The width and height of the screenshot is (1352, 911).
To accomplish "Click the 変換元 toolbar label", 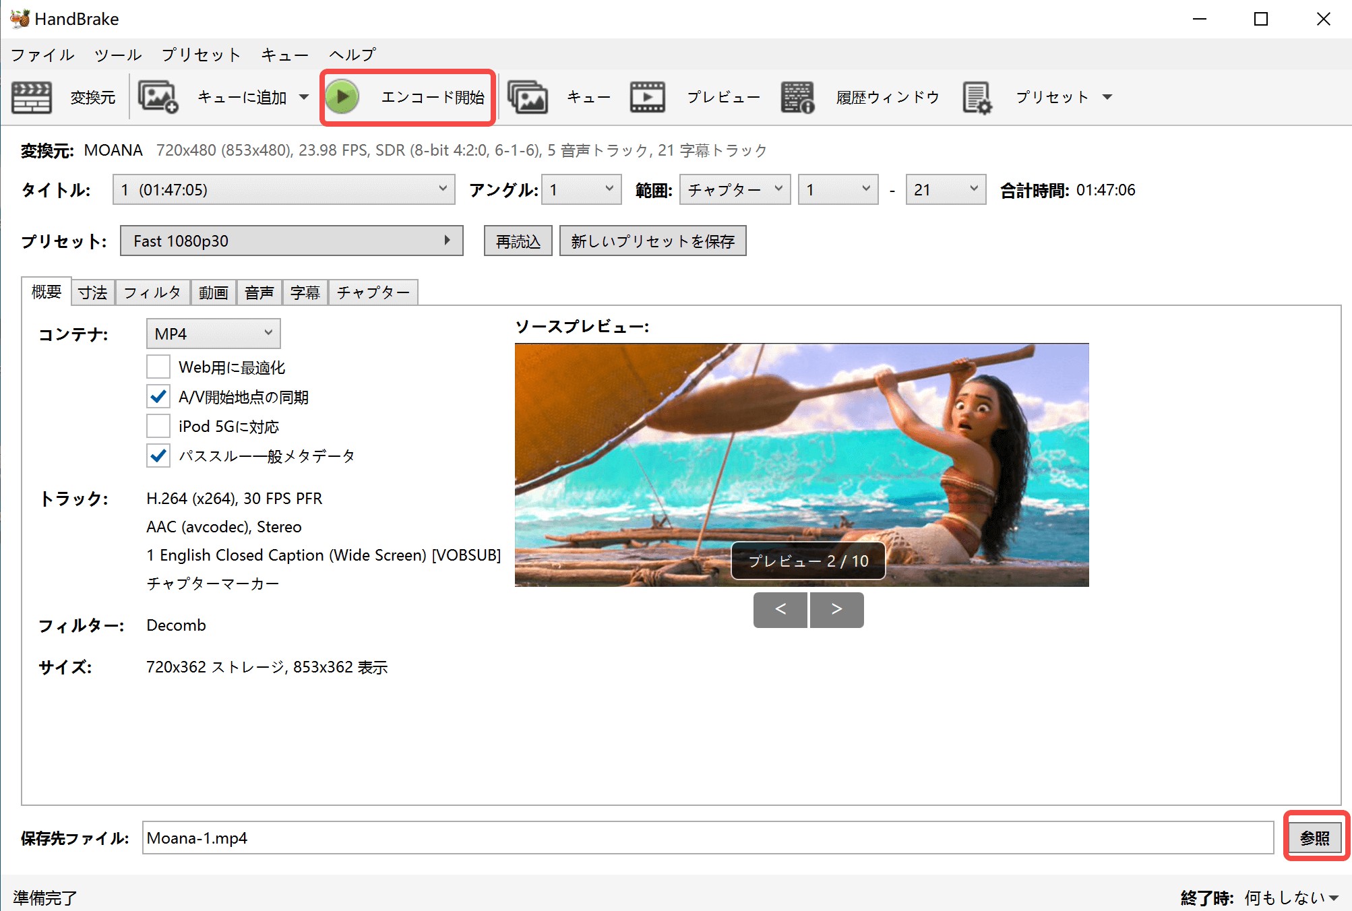I will [93, 98].
